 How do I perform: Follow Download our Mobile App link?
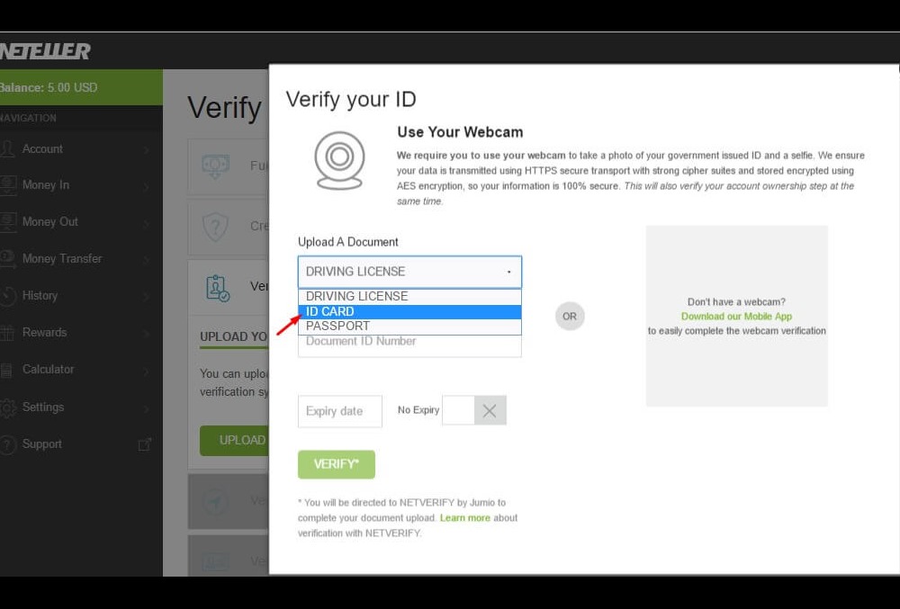click(736, 317)
